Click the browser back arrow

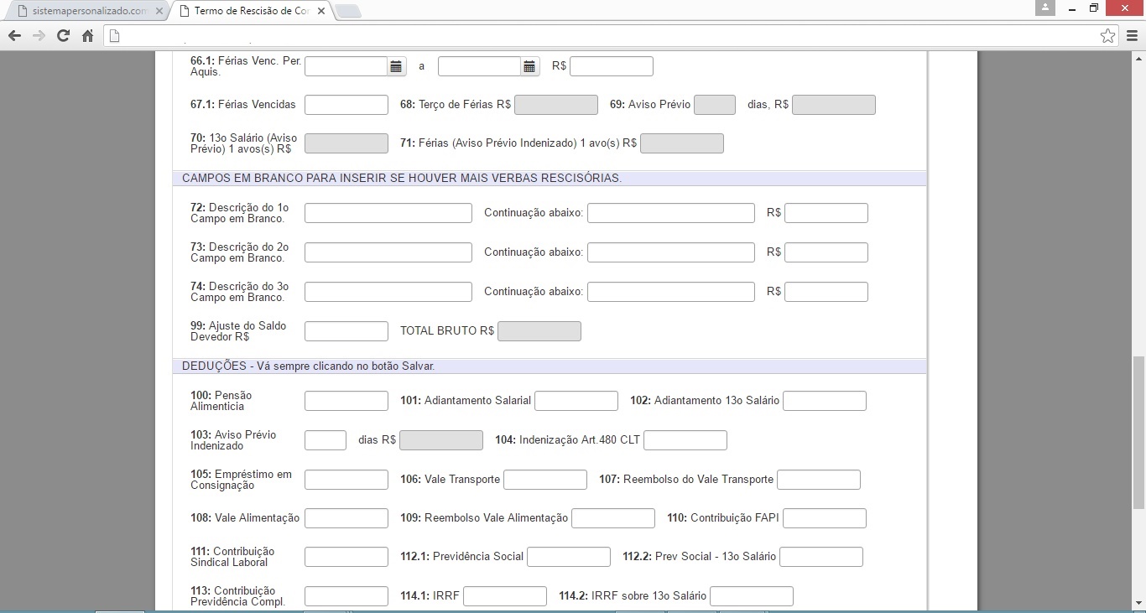click(14, 36)
